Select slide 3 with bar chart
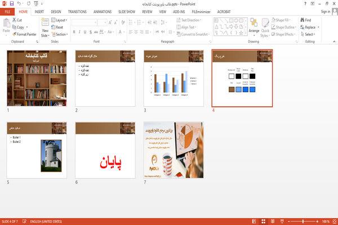The width and height of the screenshot is (338, 225). [x=174, y=78]
